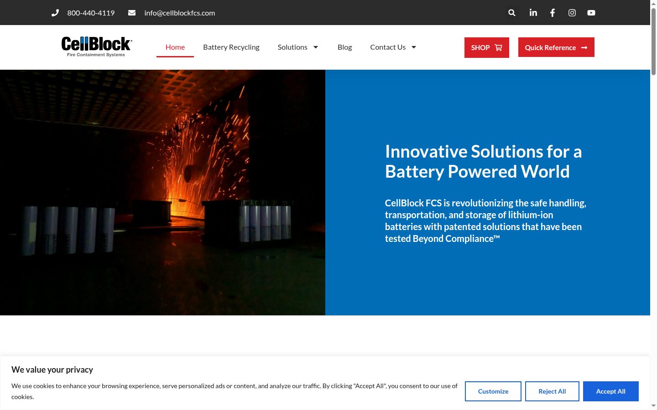This screenshot has height=410, width=657.
Task: Open the Solutions menu item
Action: tap(292, 47)
